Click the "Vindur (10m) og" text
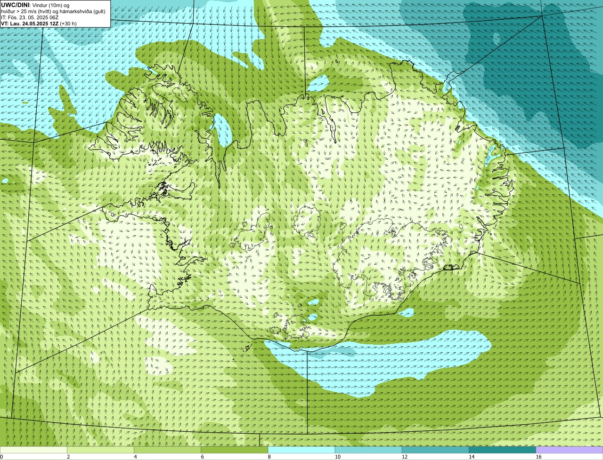Screen dimensions: 603x460 [50, 5]
